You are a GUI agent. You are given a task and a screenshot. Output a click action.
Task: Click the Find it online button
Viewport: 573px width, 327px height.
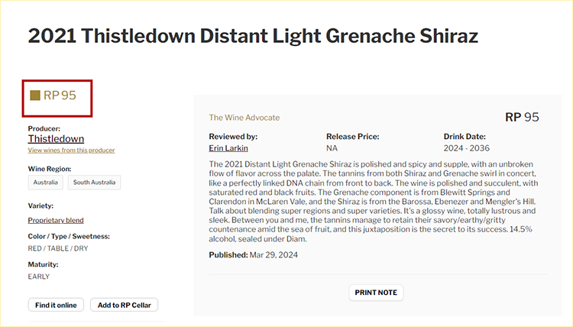[56, 305]
